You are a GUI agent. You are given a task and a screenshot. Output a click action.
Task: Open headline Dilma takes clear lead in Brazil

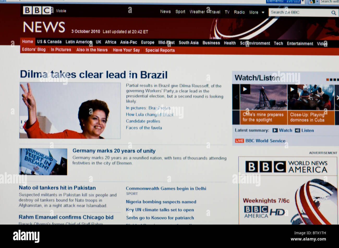tap(94, 75)
